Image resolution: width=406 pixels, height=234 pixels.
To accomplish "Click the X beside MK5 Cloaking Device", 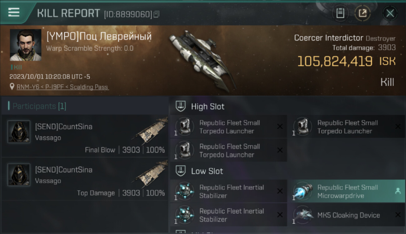I will 398,215.
